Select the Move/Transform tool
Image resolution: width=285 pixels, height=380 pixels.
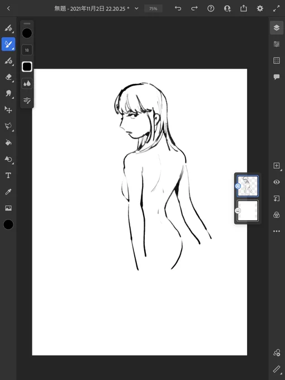(x=8, y=110)
